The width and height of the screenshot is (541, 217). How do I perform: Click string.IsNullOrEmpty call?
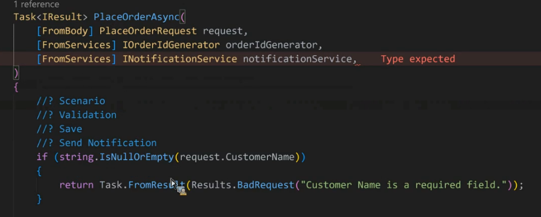point(117,157)
